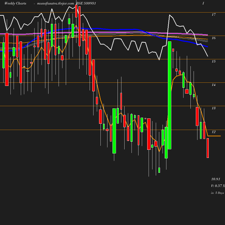Click price axis label 16
Viewport: 225px width, 225px height.
tap(214, 38)
